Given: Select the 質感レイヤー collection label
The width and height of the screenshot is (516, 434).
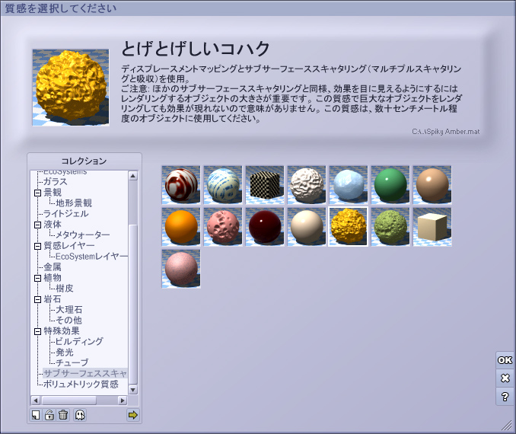Looking at the screenshot, I should (x=69, y=246).
